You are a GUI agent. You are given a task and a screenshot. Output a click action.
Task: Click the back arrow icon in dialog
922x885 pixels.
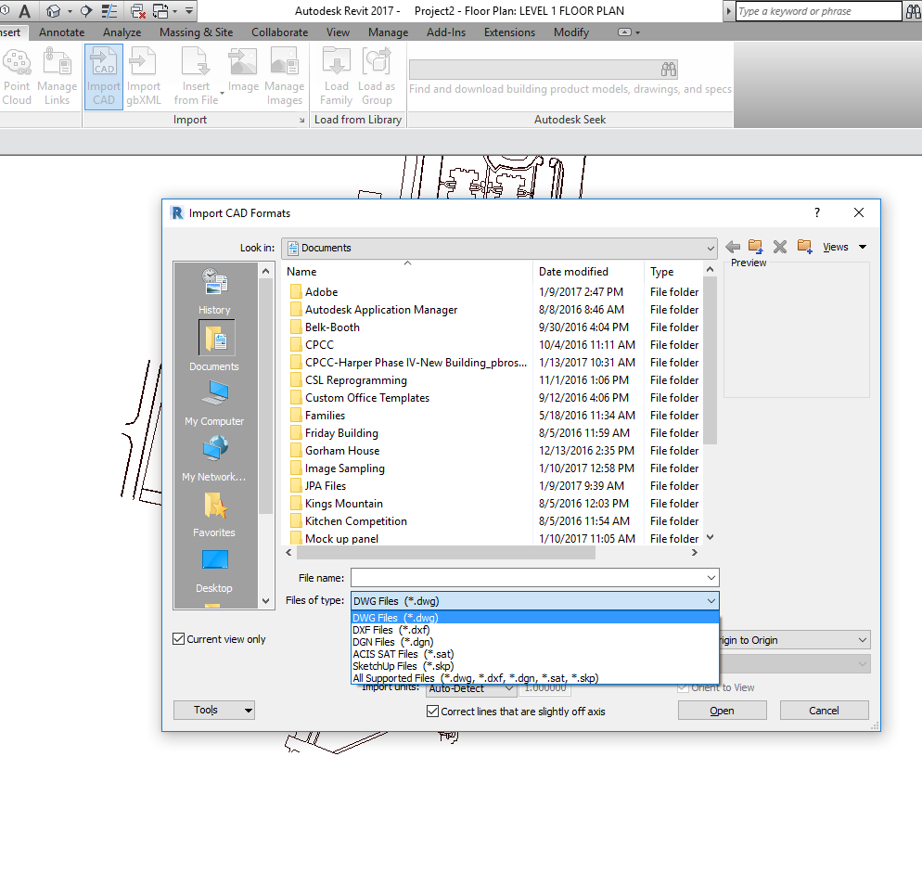click(733, 247)
